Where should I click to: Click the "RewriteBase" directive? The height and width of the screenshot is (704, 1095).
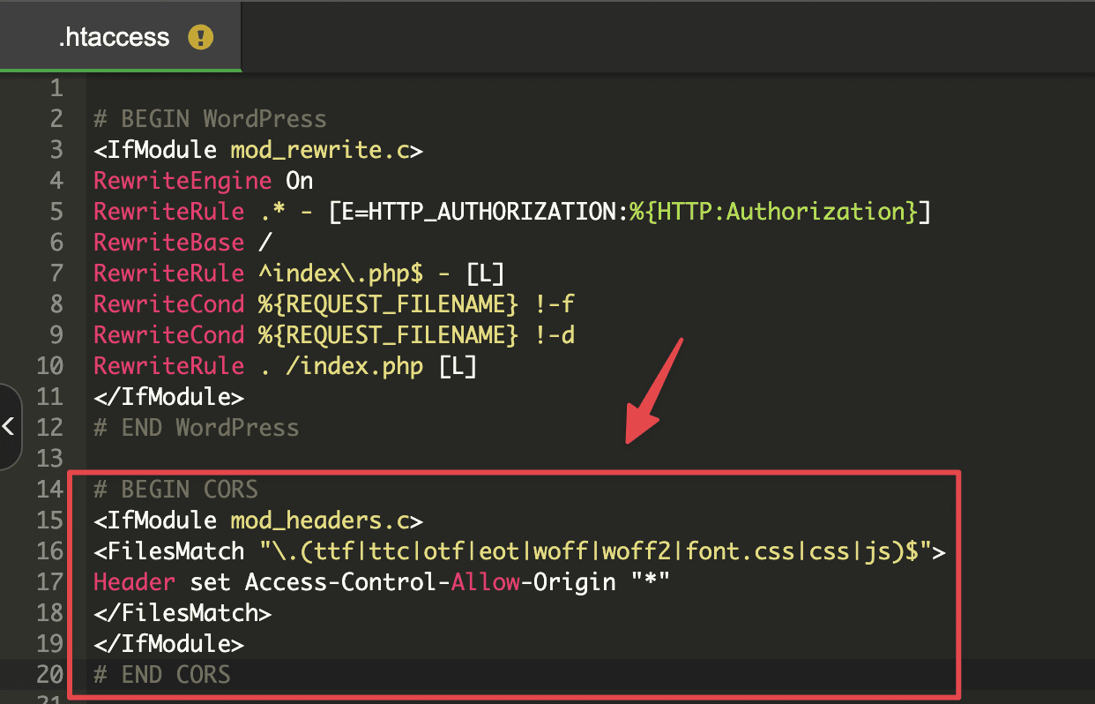pos(168,243)
